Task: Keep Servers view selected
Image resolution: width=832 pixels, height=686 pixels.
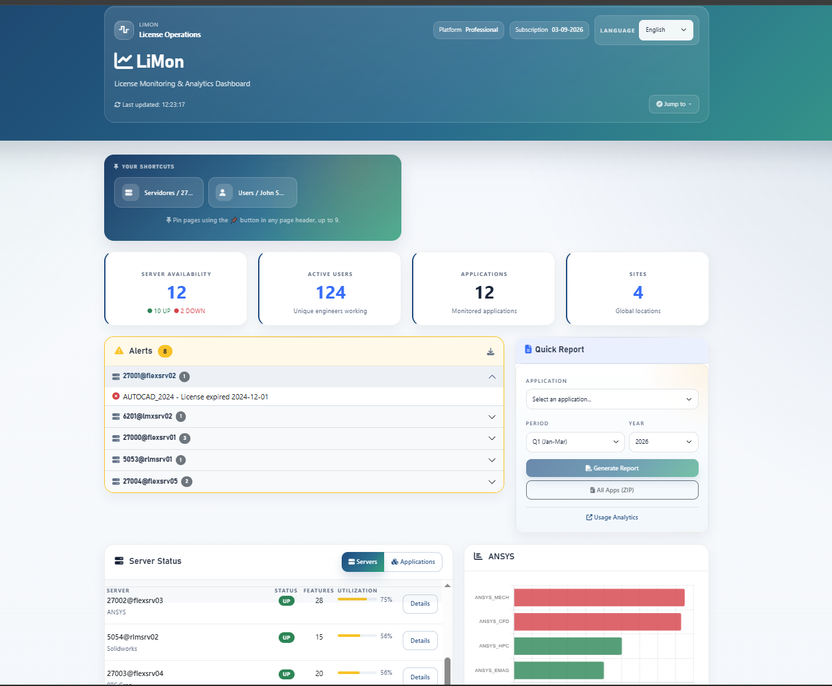Action: click(x=363, y=562)
